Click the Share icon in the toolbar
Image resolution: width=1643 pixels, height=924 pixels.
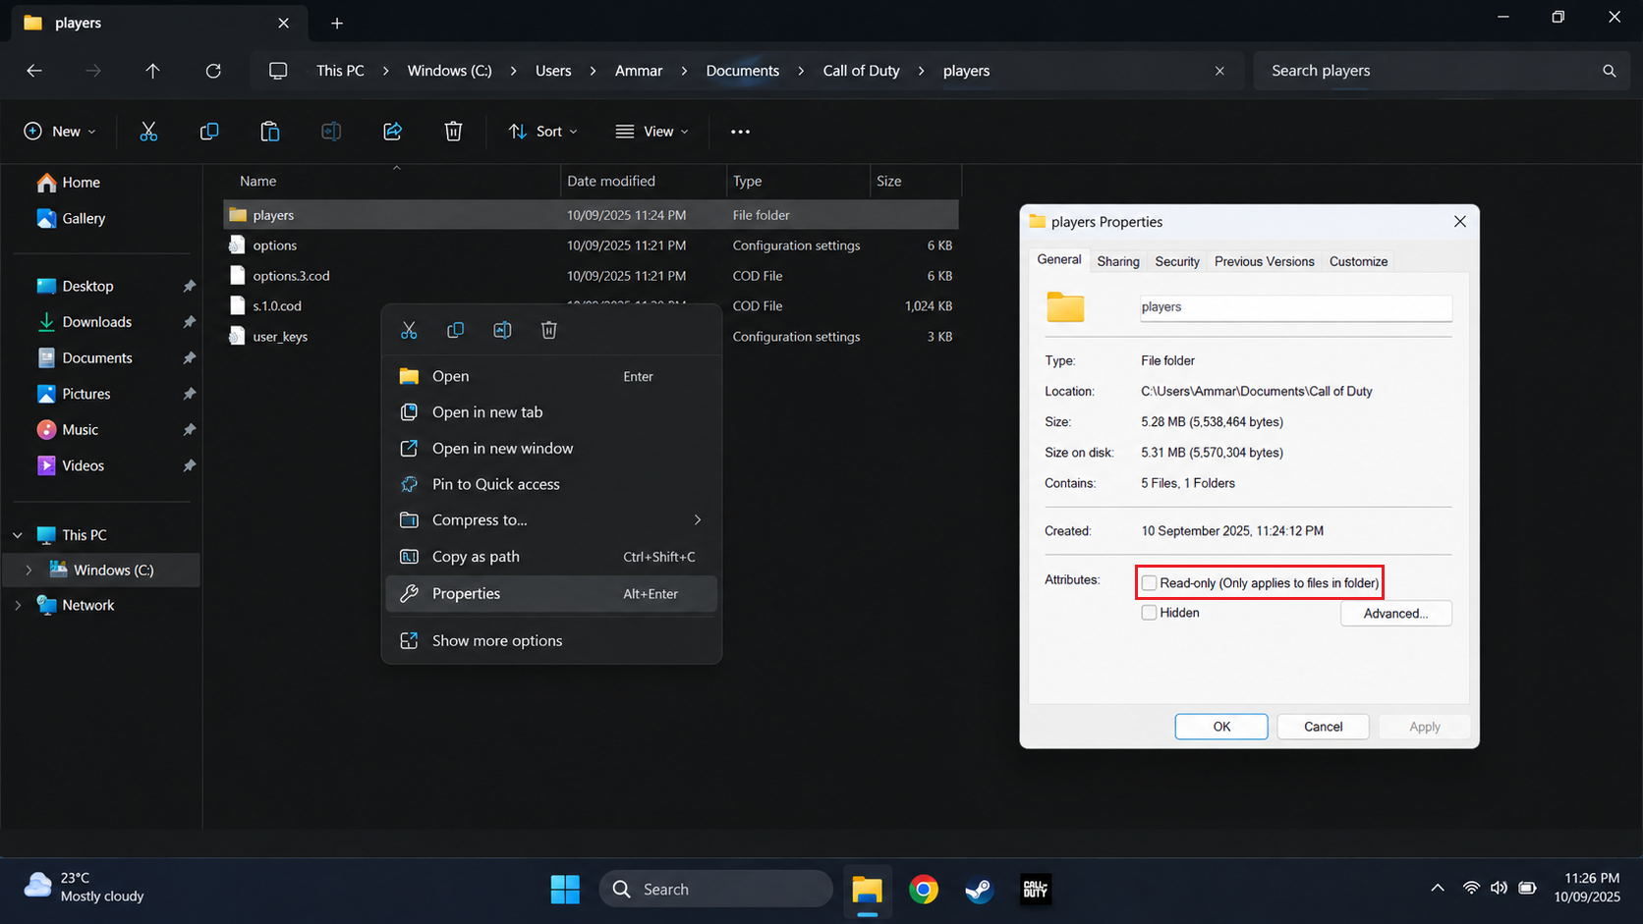(x=392, y=132)
